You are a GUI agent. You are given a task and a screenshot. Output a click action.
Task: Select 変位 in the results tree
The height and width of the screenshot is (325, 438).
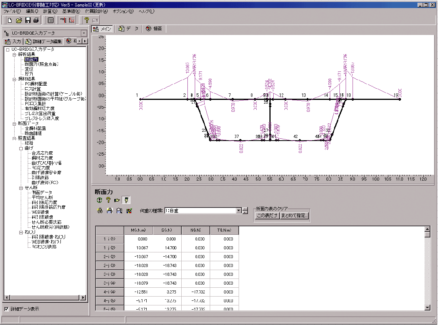tap(29, 69)
